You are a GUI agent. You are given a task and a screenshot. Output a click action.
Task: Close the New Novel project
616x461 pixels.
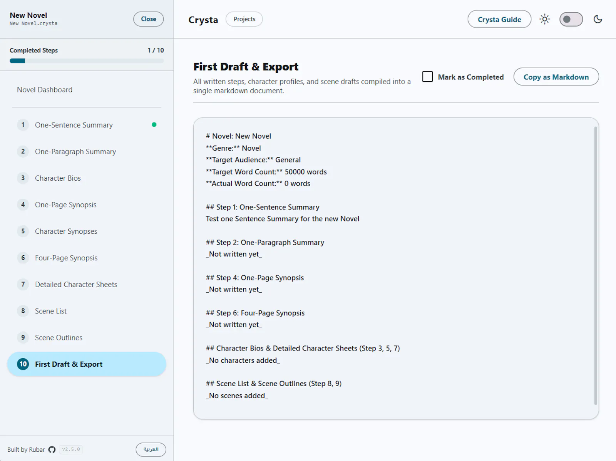[149, 19]
